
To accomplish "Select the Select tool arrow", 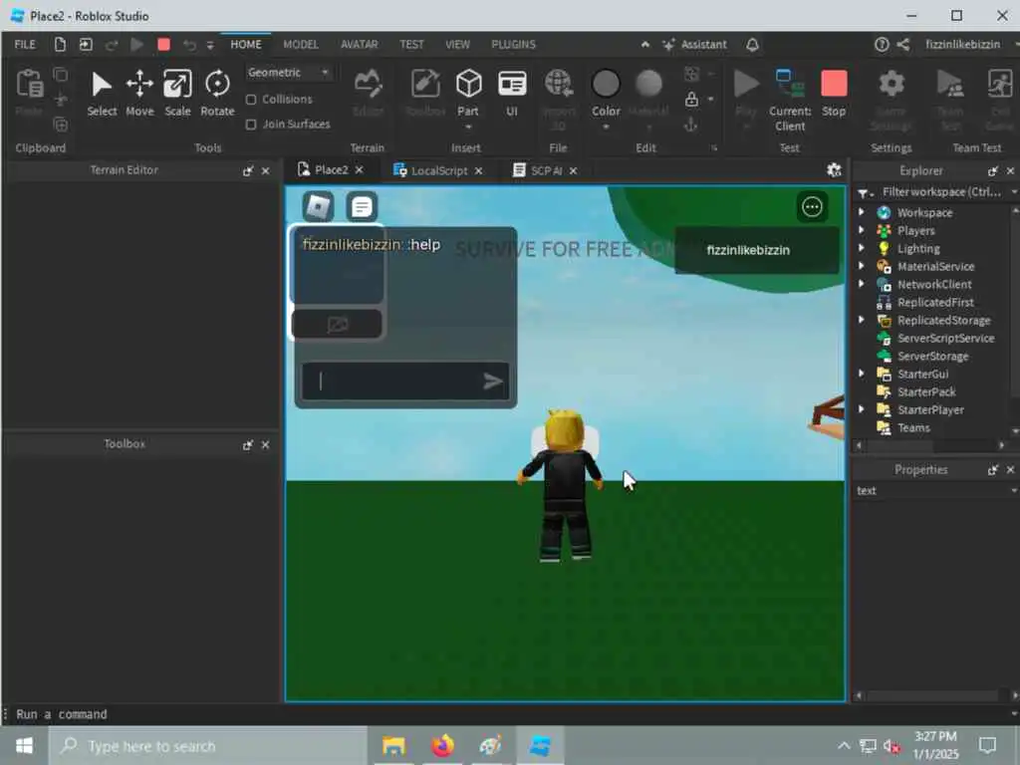I will tap(102, 94).
